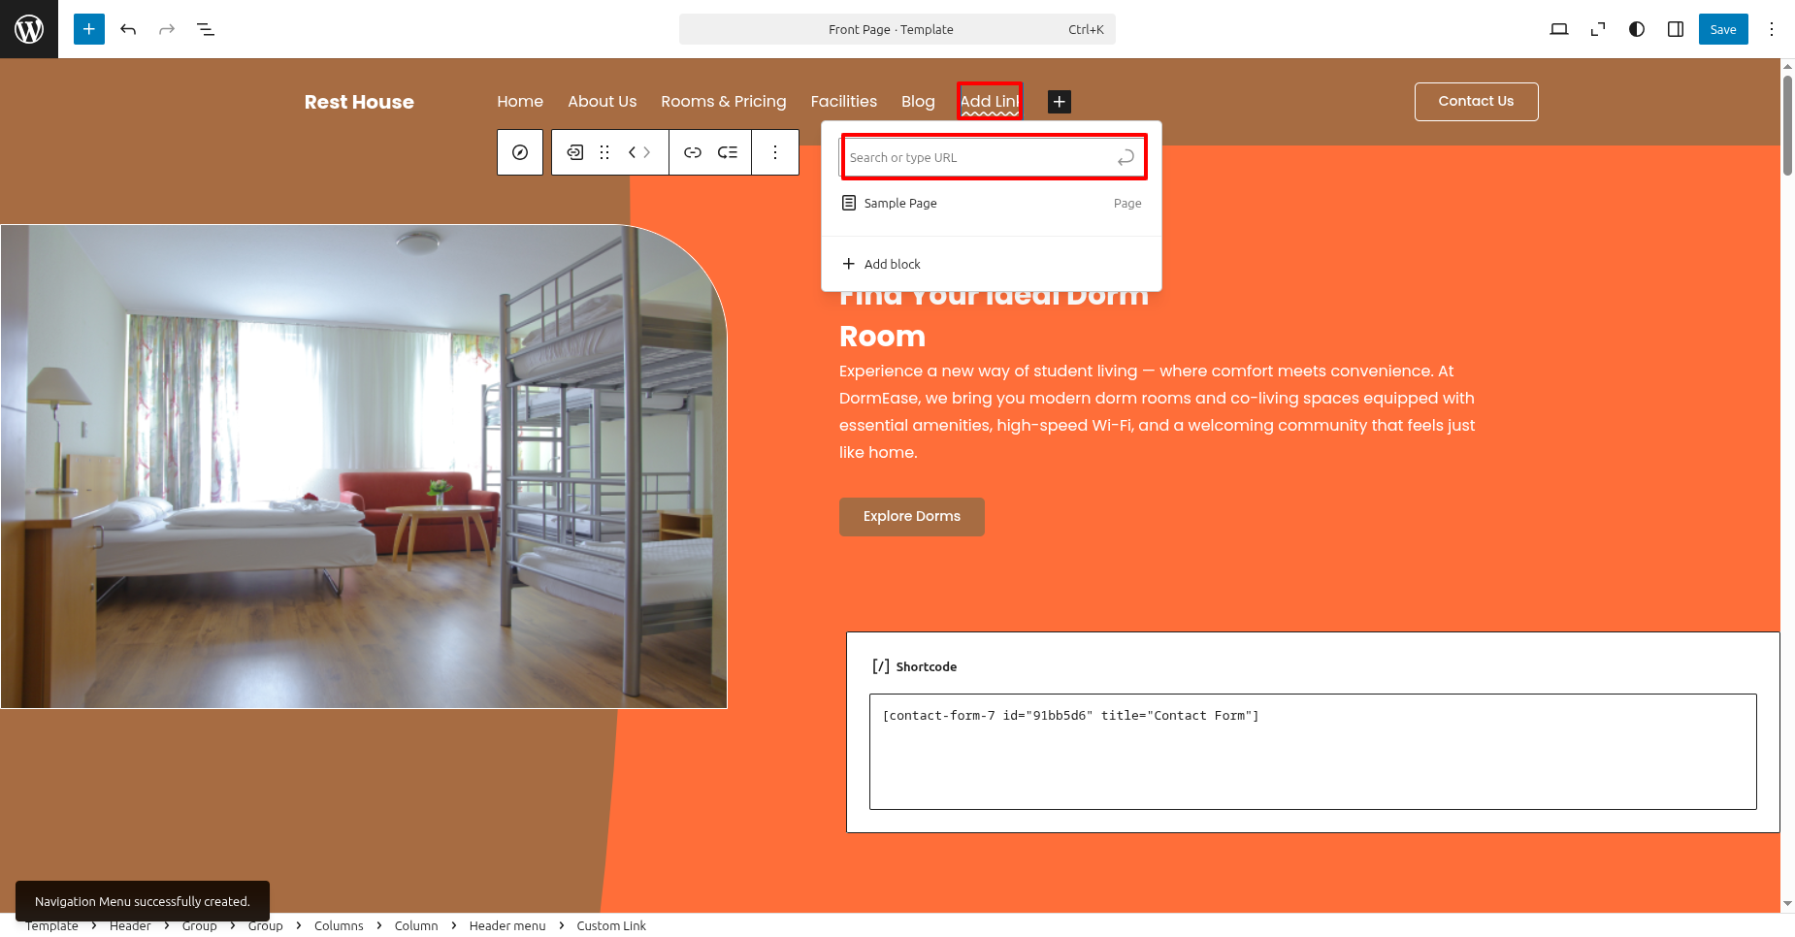Toggle the Settings sidebar panel
Screen dimensions: 1795x937
point(1676,29)
